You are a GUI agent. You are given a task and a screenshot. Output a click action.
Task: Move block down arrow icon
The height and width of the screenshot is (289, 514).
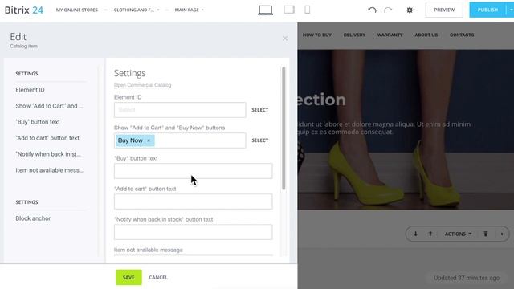[415, 234]
